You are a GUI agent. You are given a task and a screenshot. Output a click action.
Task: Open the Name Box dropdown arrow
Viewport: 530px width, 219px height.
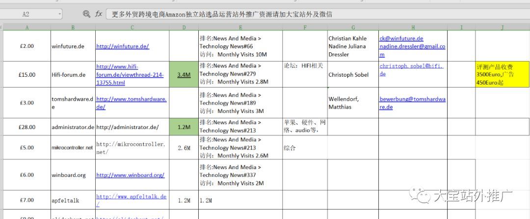[60, 14]
